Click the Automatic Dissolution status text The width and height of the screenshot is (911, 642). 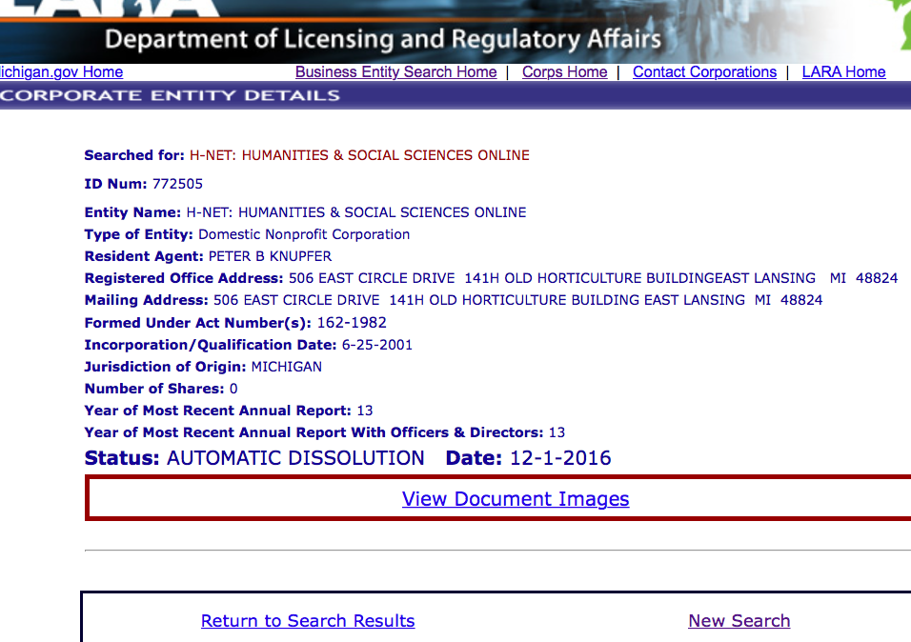point(295,458)
